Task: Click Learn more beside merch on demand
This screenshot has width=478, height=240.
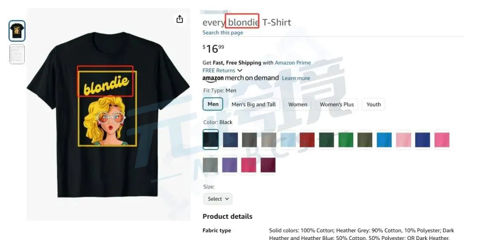Action: (296, 78)
